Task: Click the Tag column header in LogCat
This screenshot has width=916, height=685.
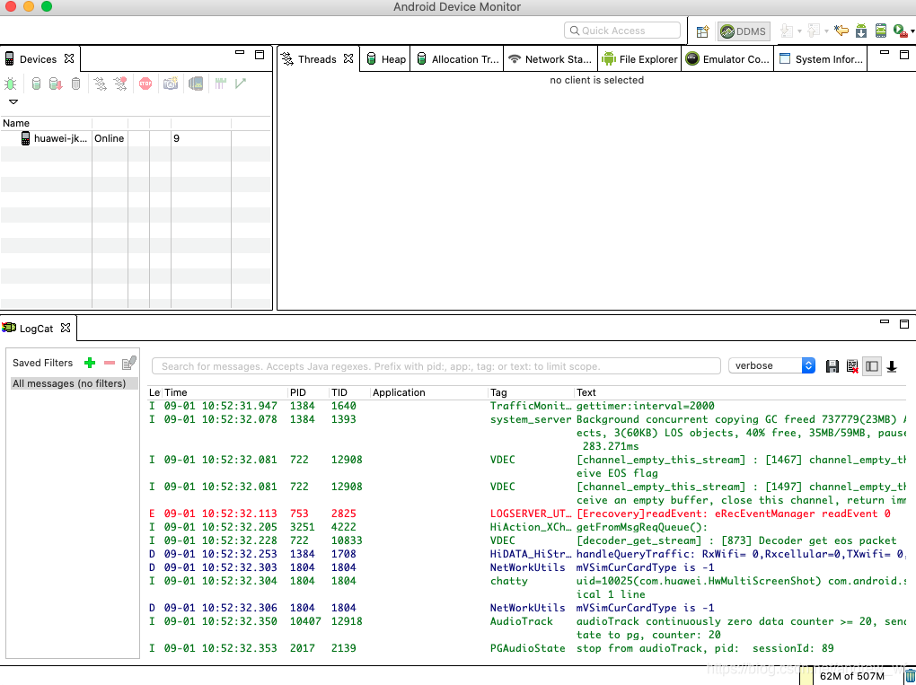Action: [531, 392]
